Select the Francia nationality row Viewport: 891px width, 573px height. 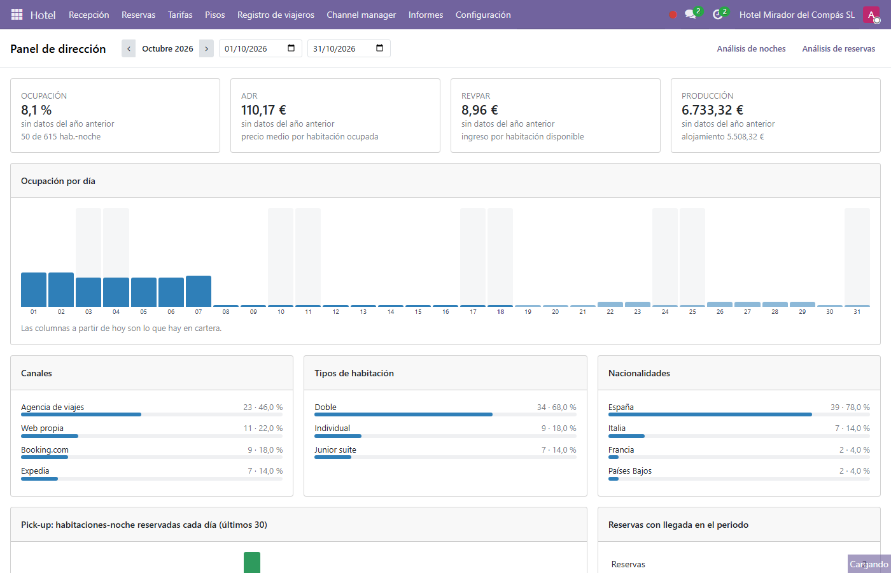(x=739, y=453)
